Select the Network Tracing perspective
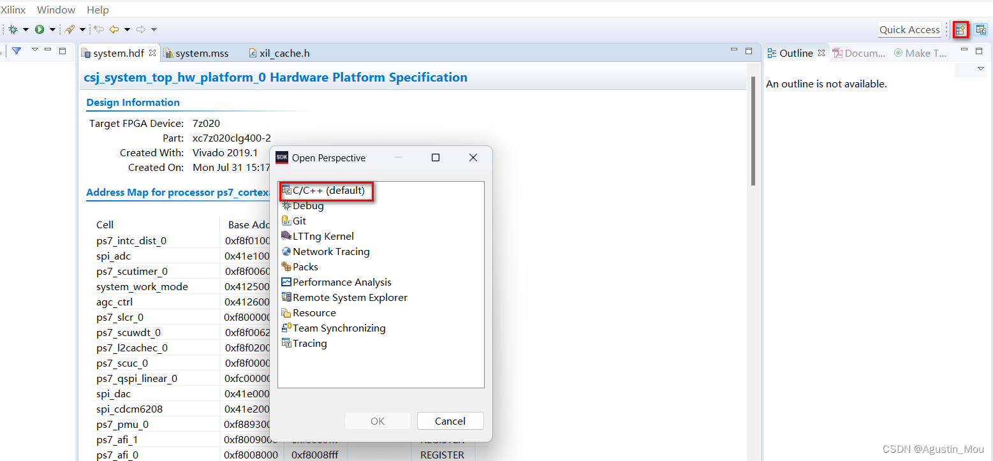Image resolution: width=993 pixels, height=461 pixels. tap(326, 251)
